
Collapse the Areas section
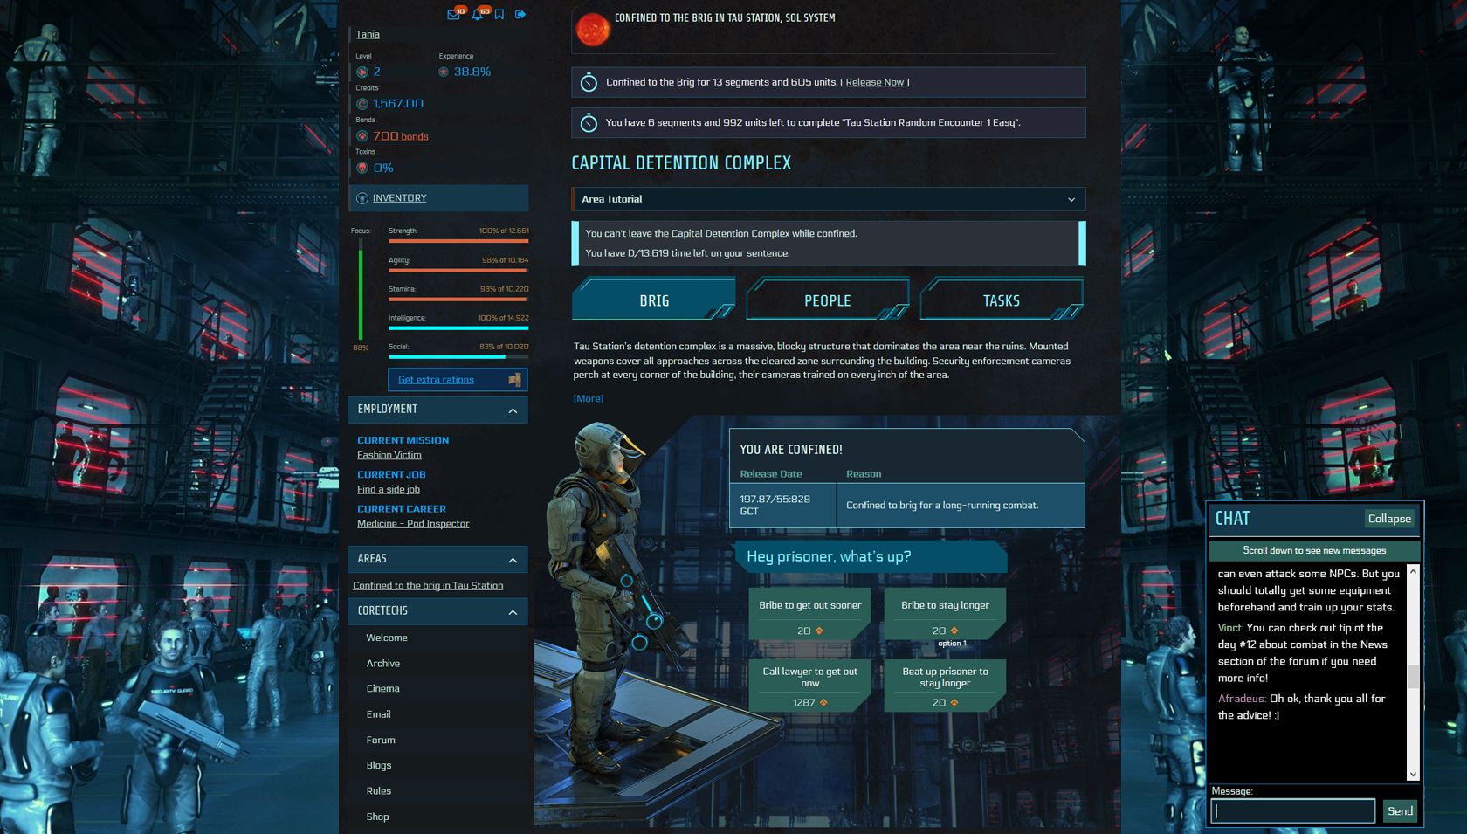513,559
